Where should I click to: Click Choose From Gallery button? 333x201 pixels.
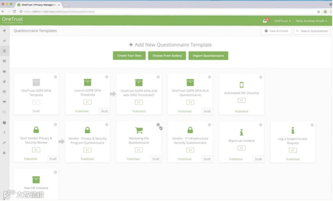coord(167,56)
